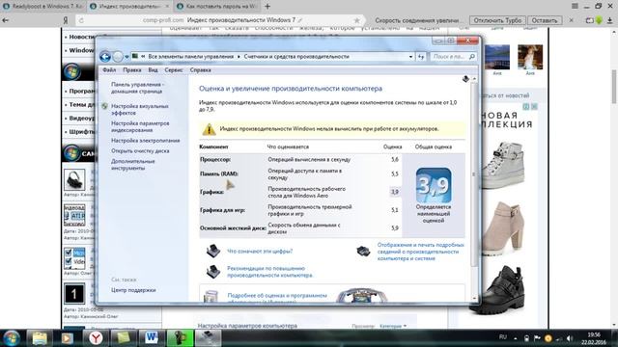Viewport: 618px width, 347px height.
Task: Bookmark page with the star icon
Action: coord(356,20)
